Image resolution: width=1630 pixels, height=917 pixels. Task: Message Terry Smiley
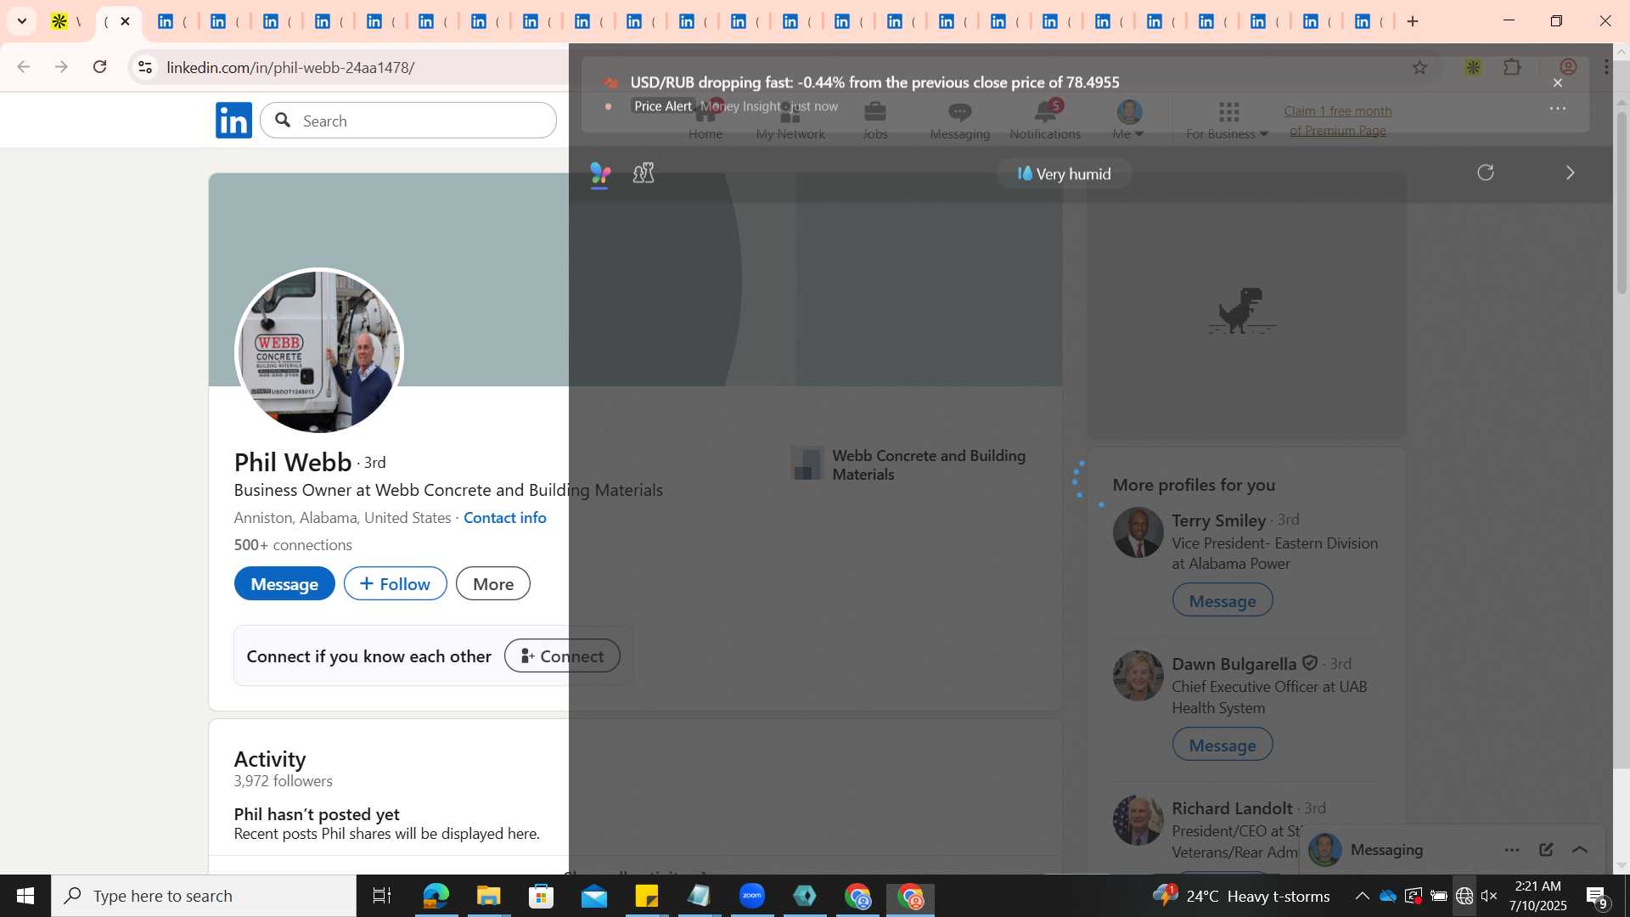click(1222, 600)
